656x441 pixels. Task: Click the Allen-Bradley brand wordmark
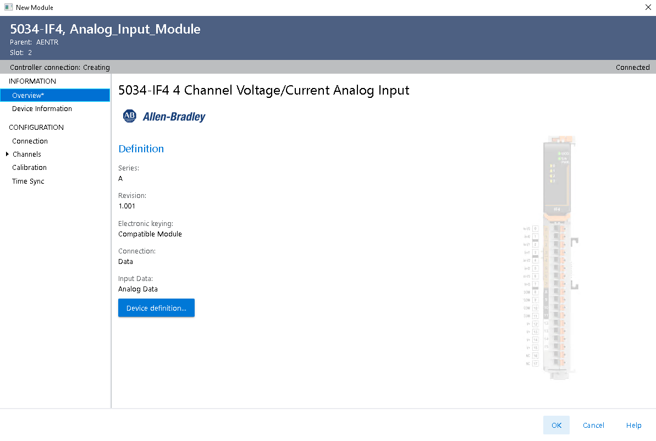click(x=174, y=117)
